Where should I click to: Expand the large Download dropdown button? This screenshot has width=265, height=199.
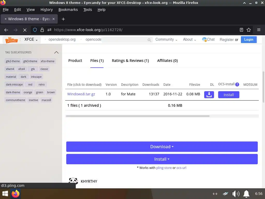click(x=162, y=147)
